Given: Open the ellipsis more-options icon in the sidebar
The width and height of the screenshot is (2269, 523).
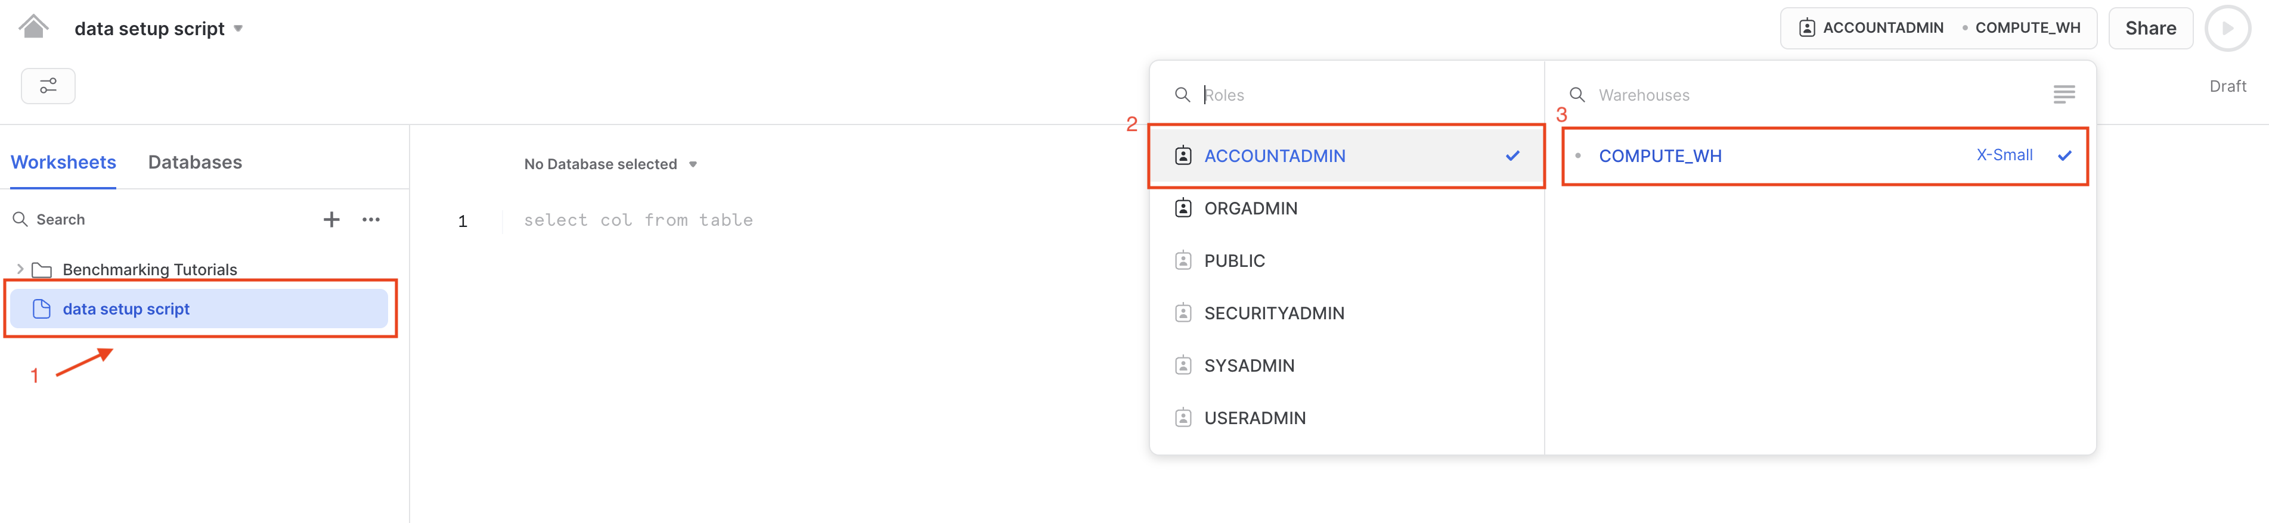Looking at the screenshot, I should click(371, 219).
